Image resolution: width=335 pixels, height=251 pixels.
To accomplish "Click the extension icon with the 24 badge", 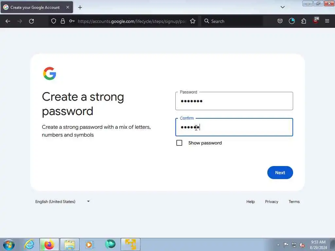I will [x=316, y=21].
